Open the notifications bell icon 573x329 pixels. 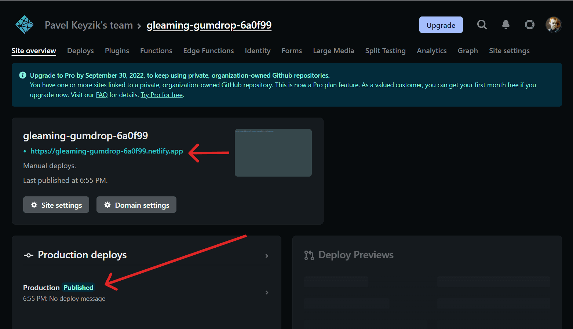click(506, 25)
